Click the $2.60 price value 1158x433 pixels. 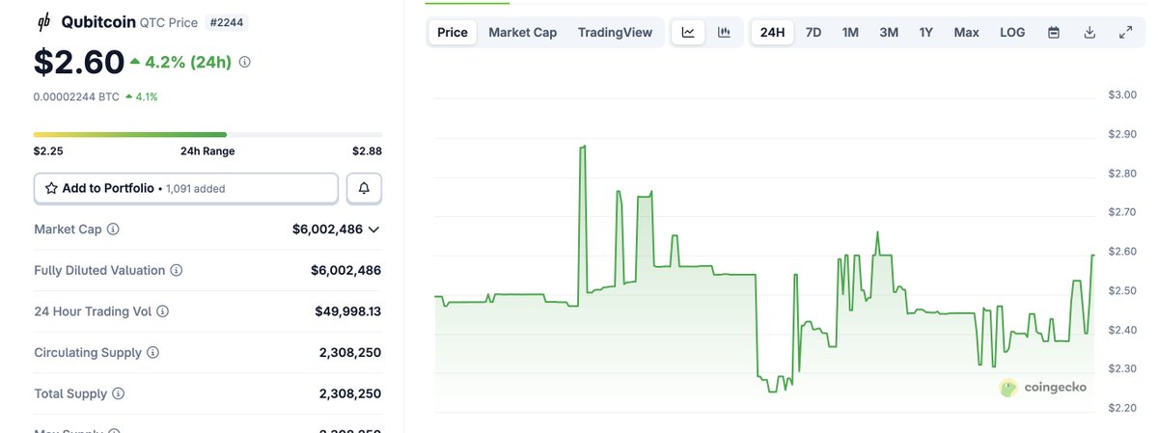click(x=79, y=62)
